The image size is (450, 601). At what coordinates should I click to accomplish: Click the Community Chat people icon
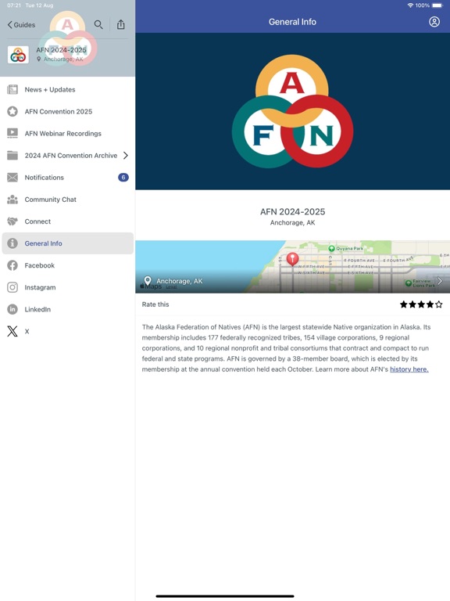point(12,200)
